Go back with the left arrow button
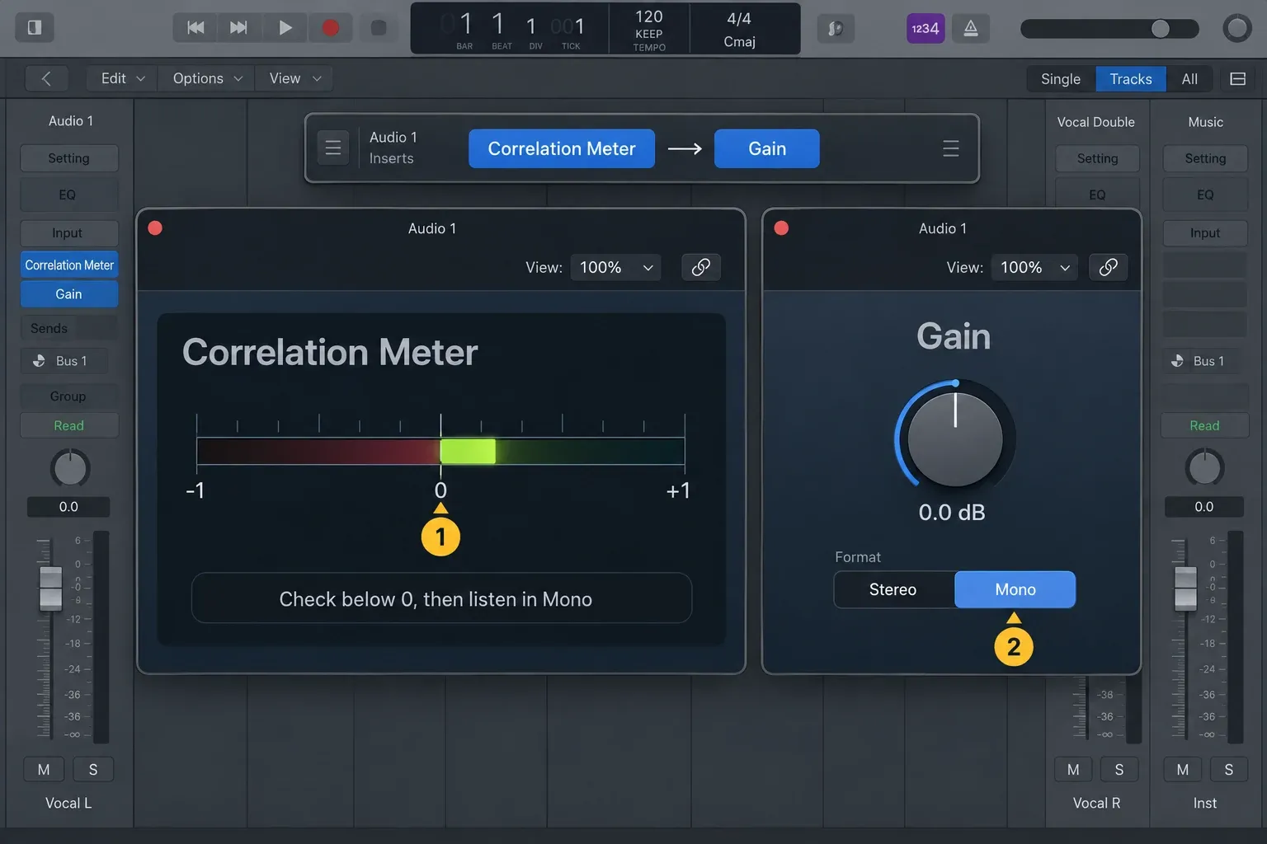 tap(46, 78)
